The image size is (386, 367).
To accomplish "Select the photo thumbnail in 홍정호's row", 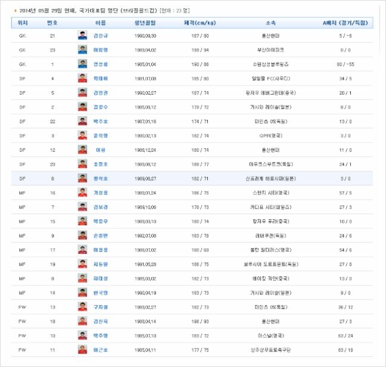I will [x=82, y=164].
